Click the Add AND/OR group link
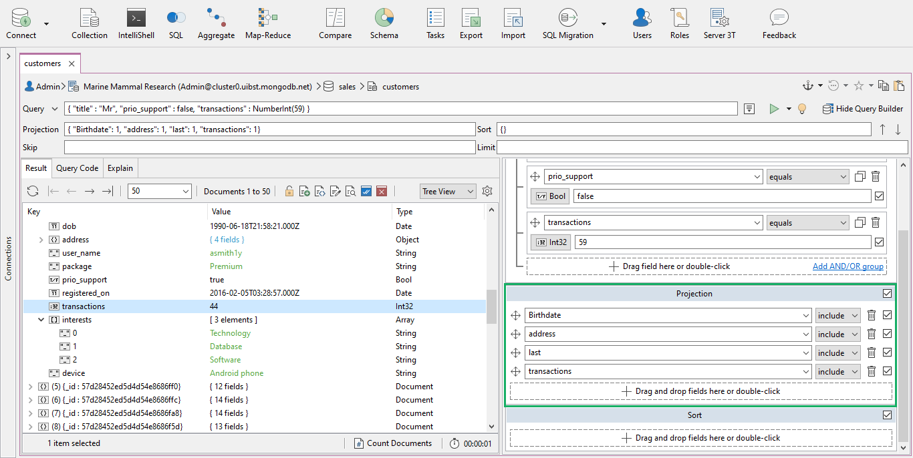Viewport: 913px width, 458px height. pyautogui.click(x=847, y=266)
